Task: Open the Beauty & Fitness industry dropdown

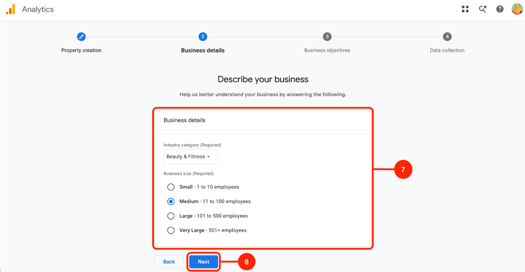Action: 190,157
